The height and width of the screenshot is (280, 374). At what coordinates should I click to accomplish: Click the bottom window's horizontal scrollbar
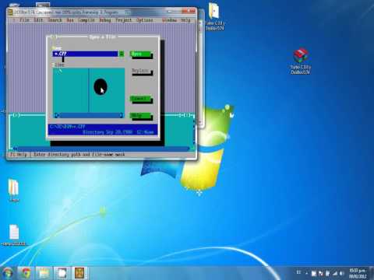pos(102,149)
